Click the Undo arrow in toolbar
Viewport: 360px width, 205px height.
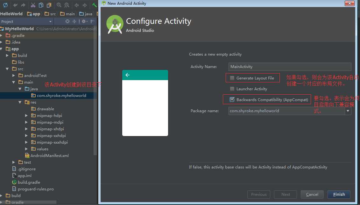click(x=15, y=5)
